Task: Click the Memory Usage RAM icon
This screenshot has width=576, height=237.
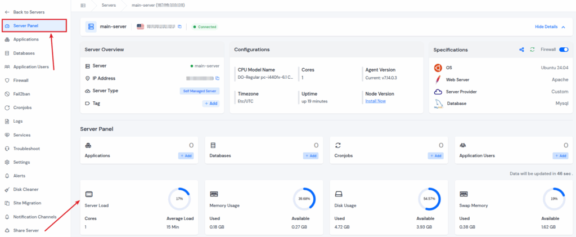Action: [214, 194]
